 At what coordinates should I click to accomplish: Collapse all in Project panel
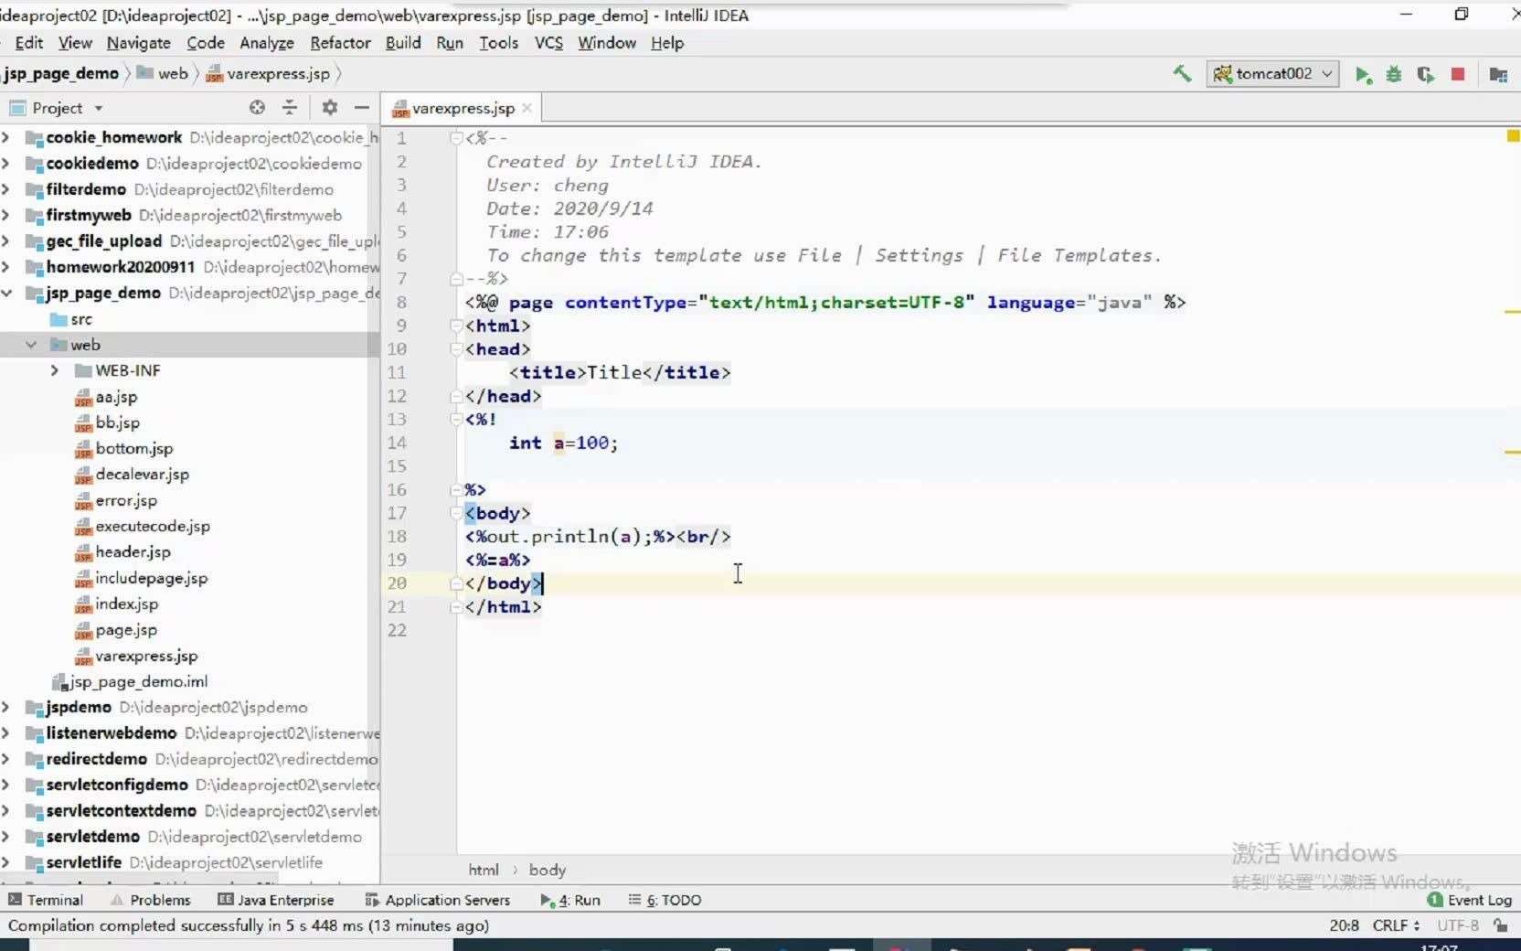pyautogui.click(x=290, y=108)
